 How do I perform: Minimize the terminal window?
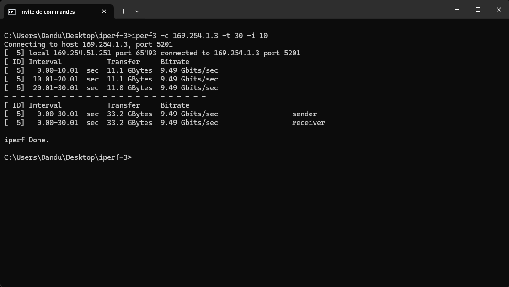[x=457, y=10]
